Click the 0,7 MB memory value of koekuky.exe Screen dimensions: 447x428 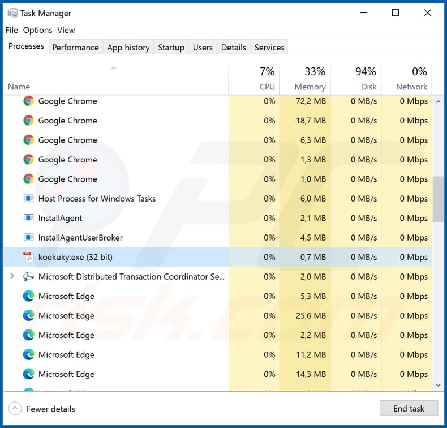click(x=313, y=257)
